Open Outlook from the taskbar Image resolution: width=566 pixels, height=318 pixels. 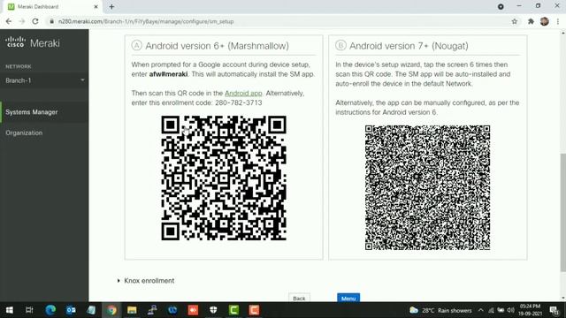click(71, 310)
